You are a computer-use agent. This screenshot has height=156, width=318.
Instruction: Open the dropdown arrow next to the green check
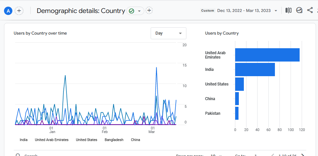tap(139, 11)
